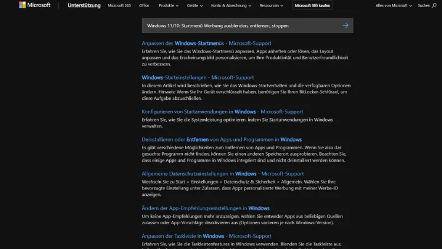442x249 pixels.
Task: Expand the Ressourcen dropdown
Action: (x=271, y=5)
